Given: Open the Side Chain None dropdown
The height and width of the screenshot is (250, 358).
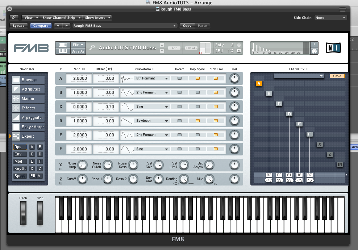Looking at the screenshot, I should click(x=330, y=18).
